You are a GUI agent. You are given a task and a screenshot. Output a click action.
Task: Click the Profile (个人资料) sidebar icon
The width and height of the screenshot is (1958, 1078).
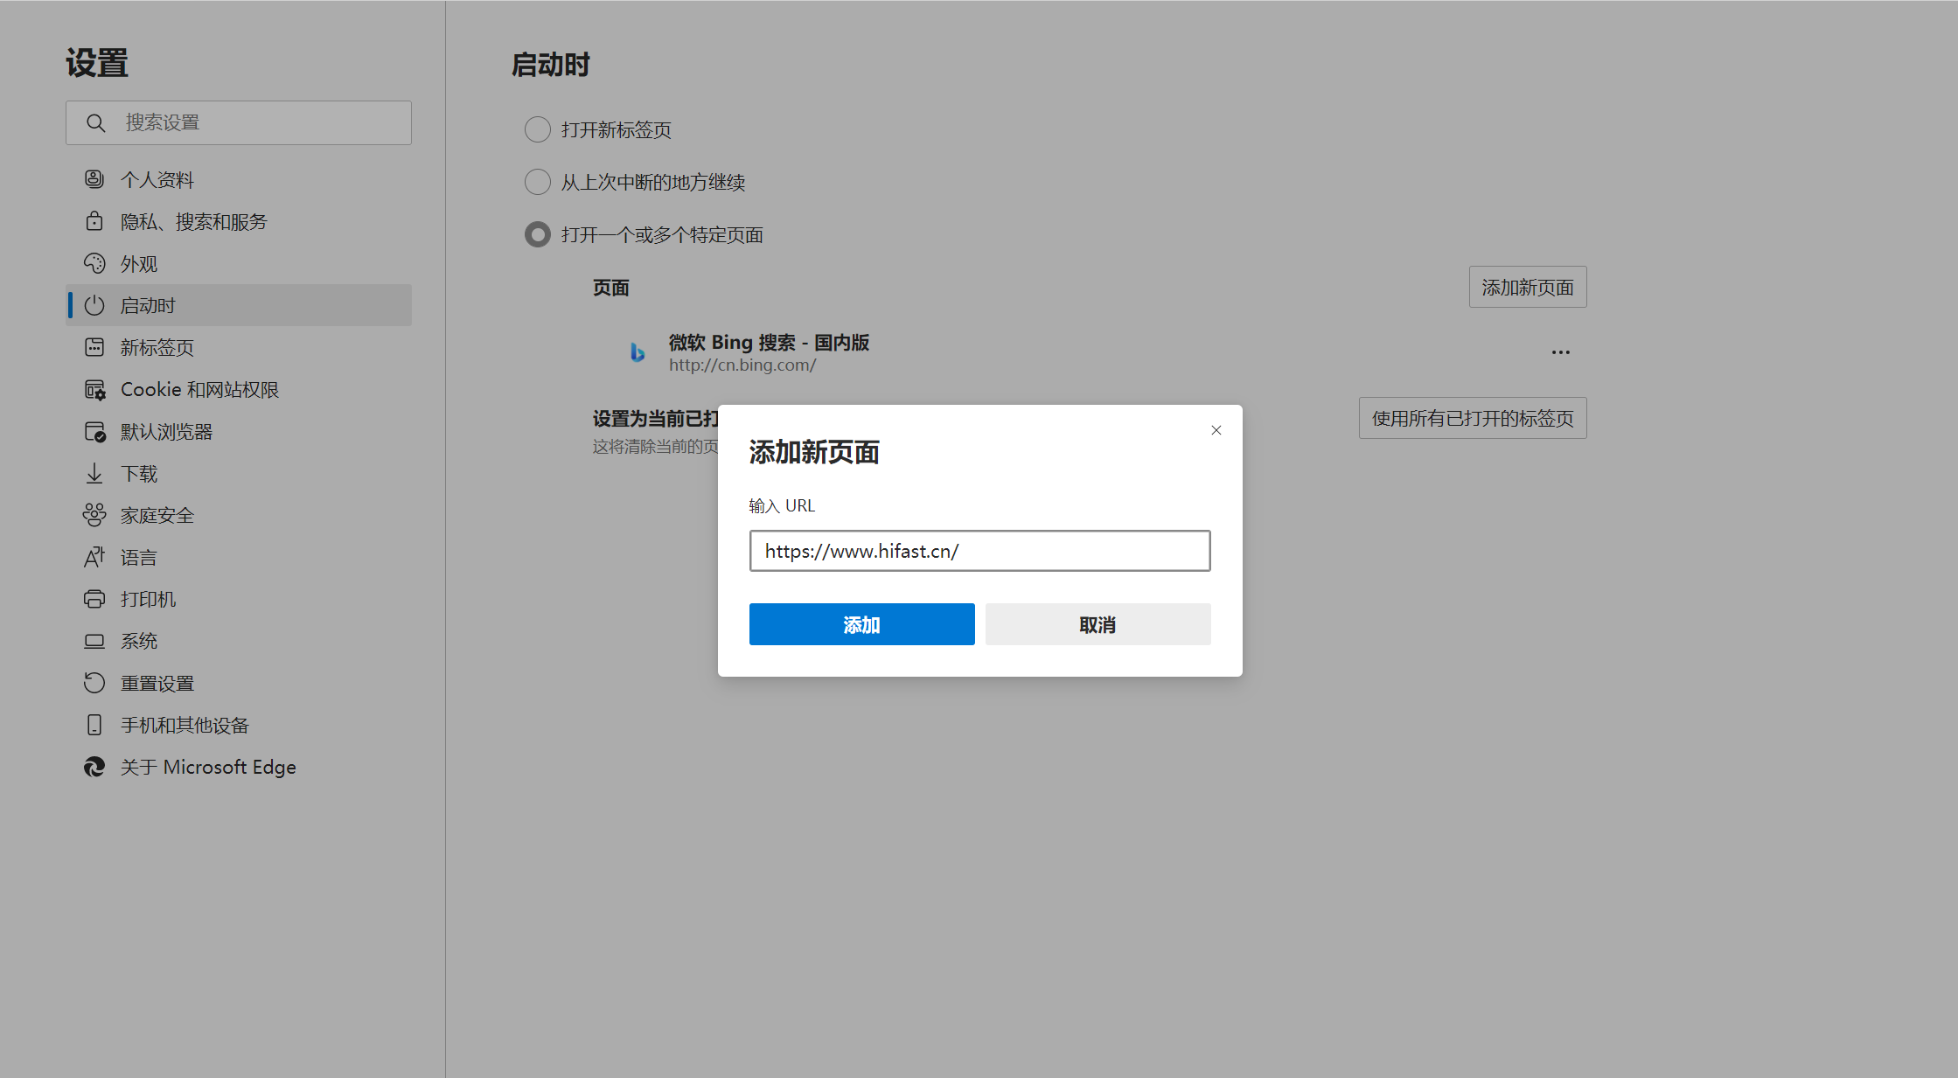(x=94, y=179)
